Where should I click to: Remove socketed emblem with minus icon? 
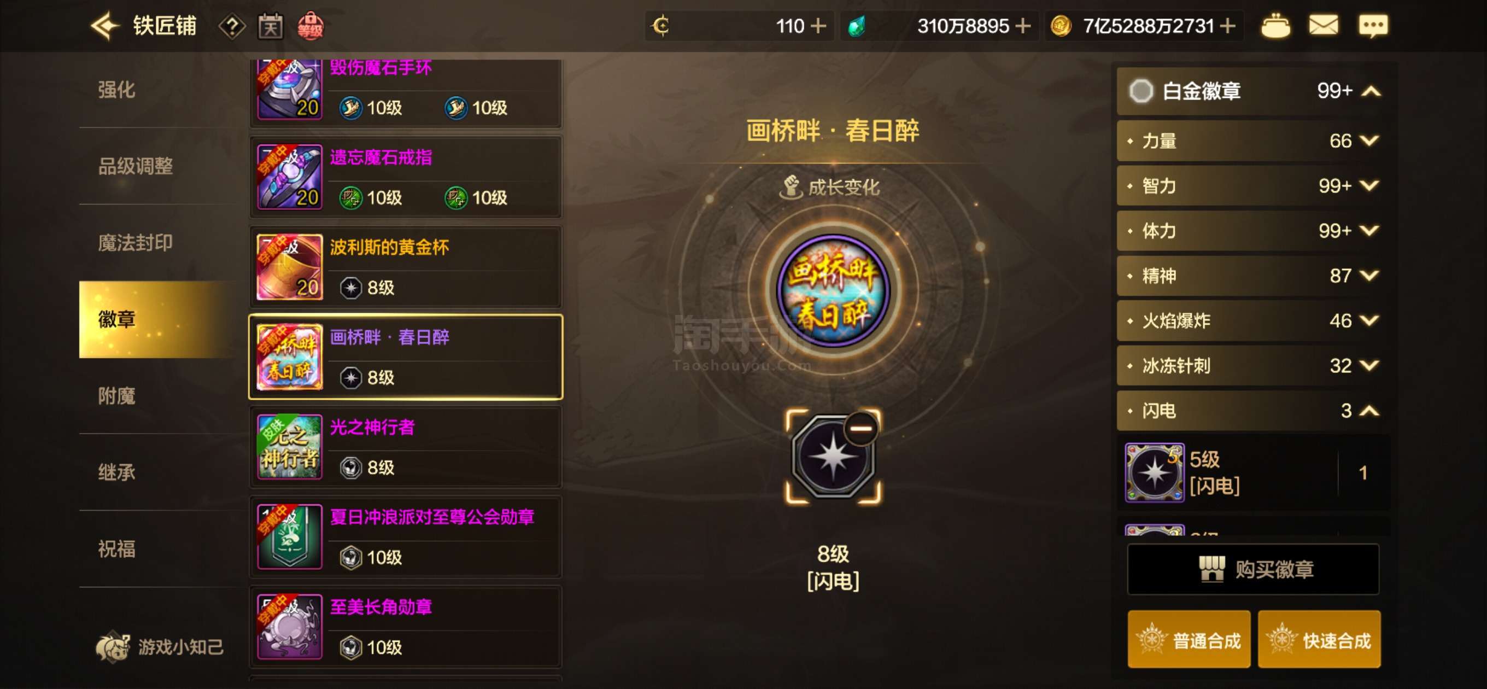pyautogui.click(x=860, y=429)
